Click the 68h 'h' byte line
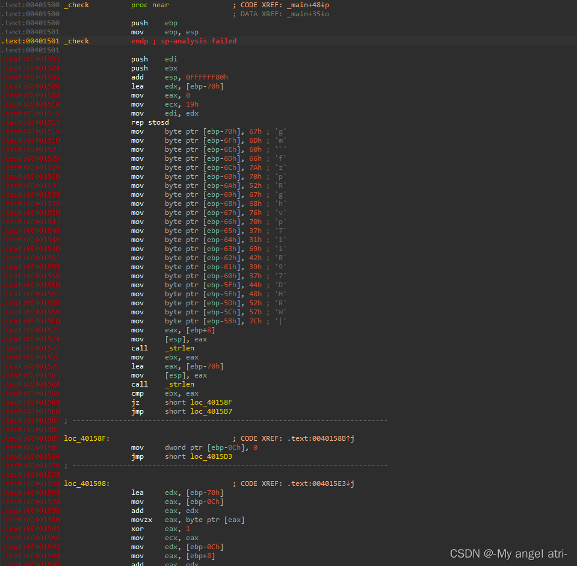 209,204
